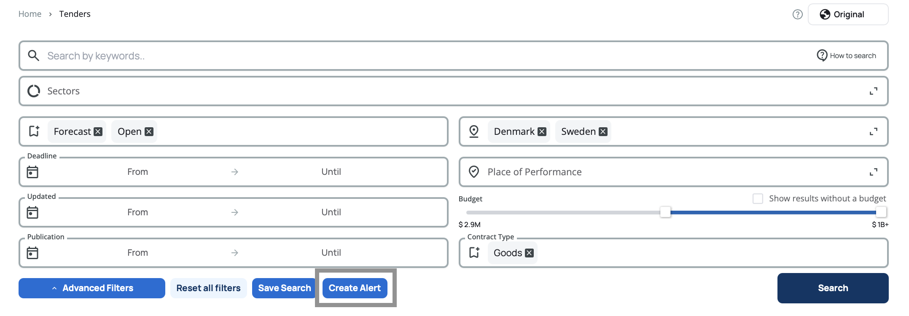The image size is (909, 316).
Task: Expand the Place of Performance selector
Action: coord(873,172)
